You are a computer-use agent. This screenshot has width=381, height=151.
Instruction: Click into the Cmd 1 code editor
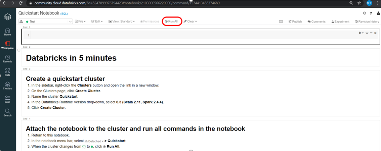click(x=204, y=36)
